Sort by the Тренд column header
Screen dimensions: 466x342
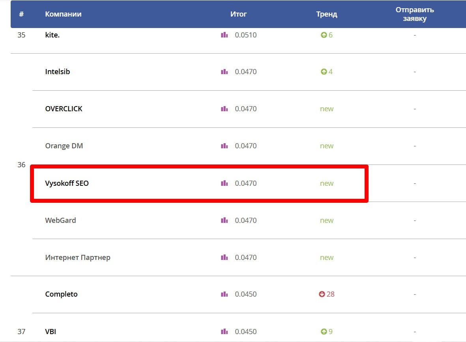pyautogui.click(x=327, y=14)
